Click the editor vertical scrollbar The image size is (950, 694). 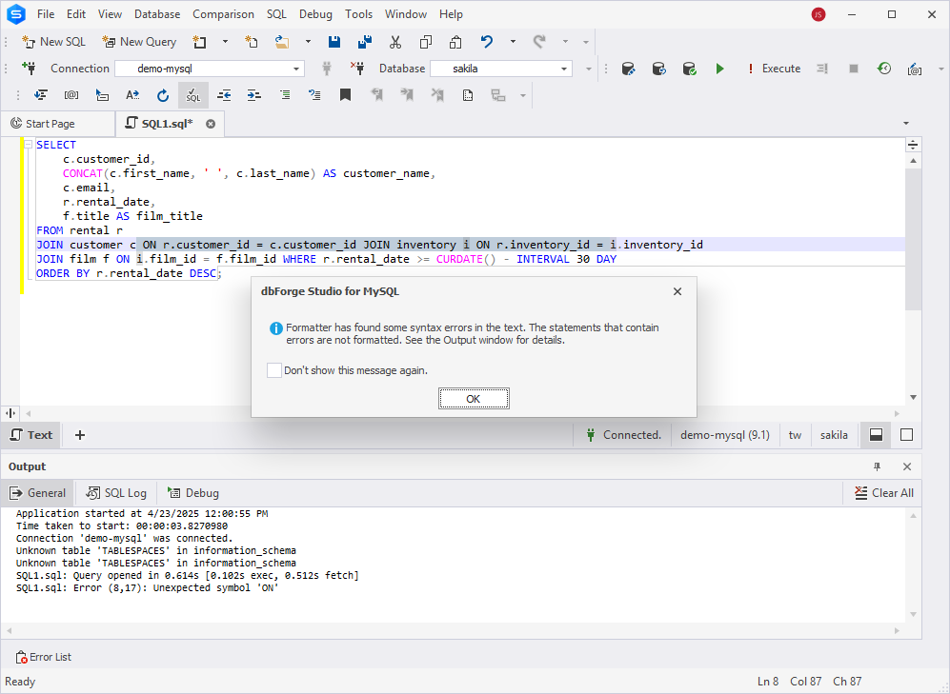click(x=913, y=238)
